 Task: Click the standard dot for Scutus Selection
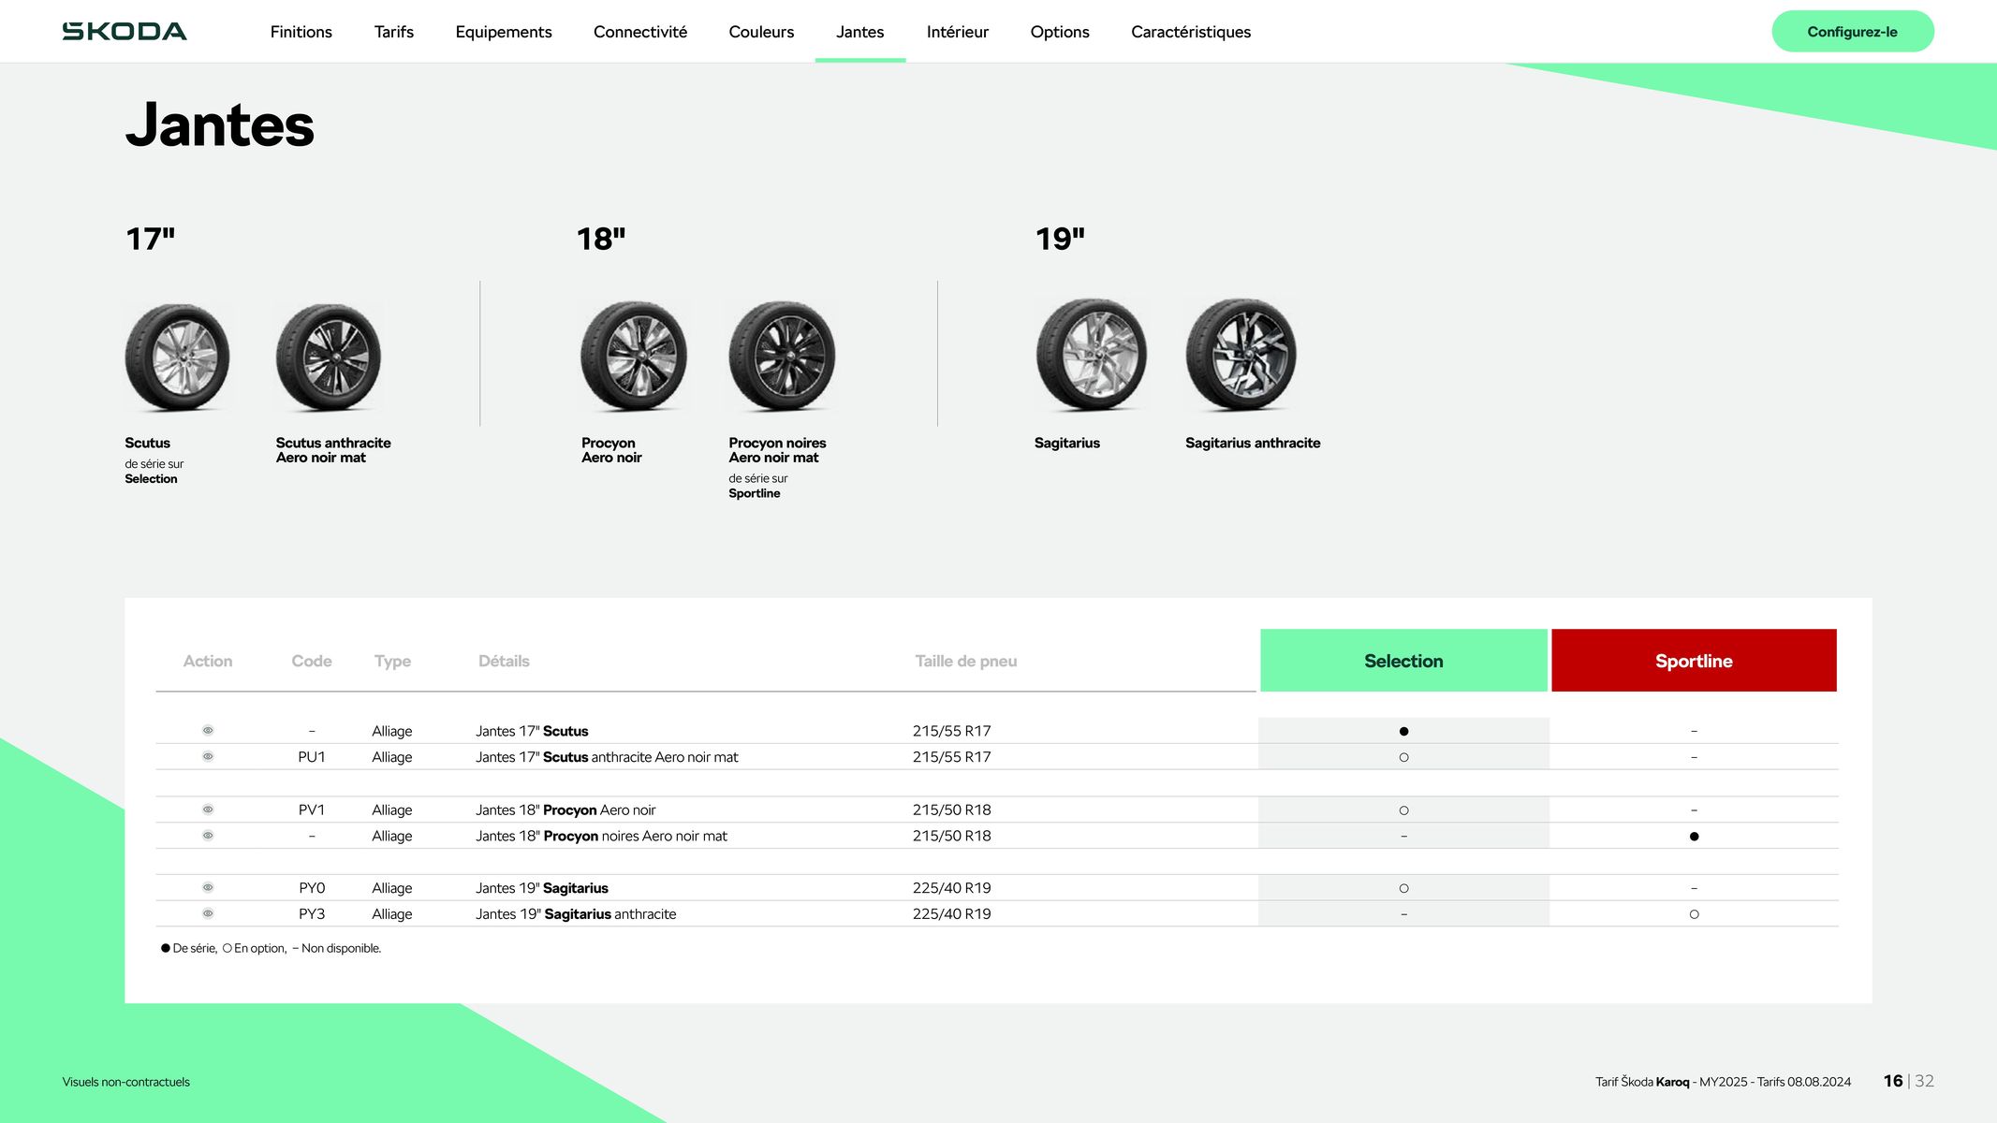[1403, 731]
